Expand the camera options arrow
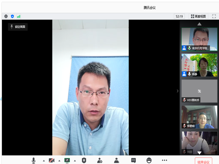The width and height of the screenshot is (219, 164). 59,160
